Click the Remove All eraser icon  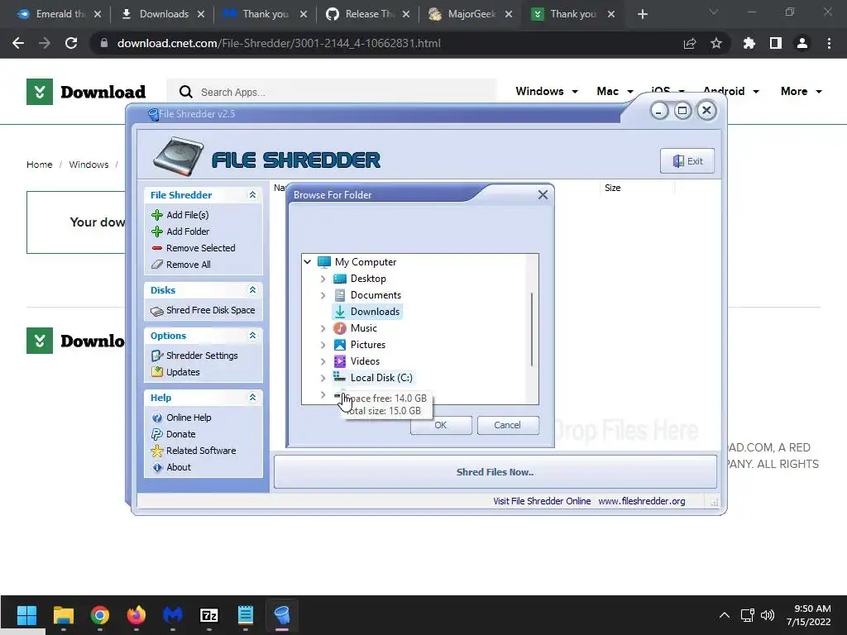[x=157, y=265]
